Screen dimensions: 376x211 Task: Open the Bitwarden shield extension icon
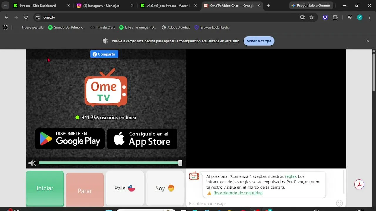point(325,17)
